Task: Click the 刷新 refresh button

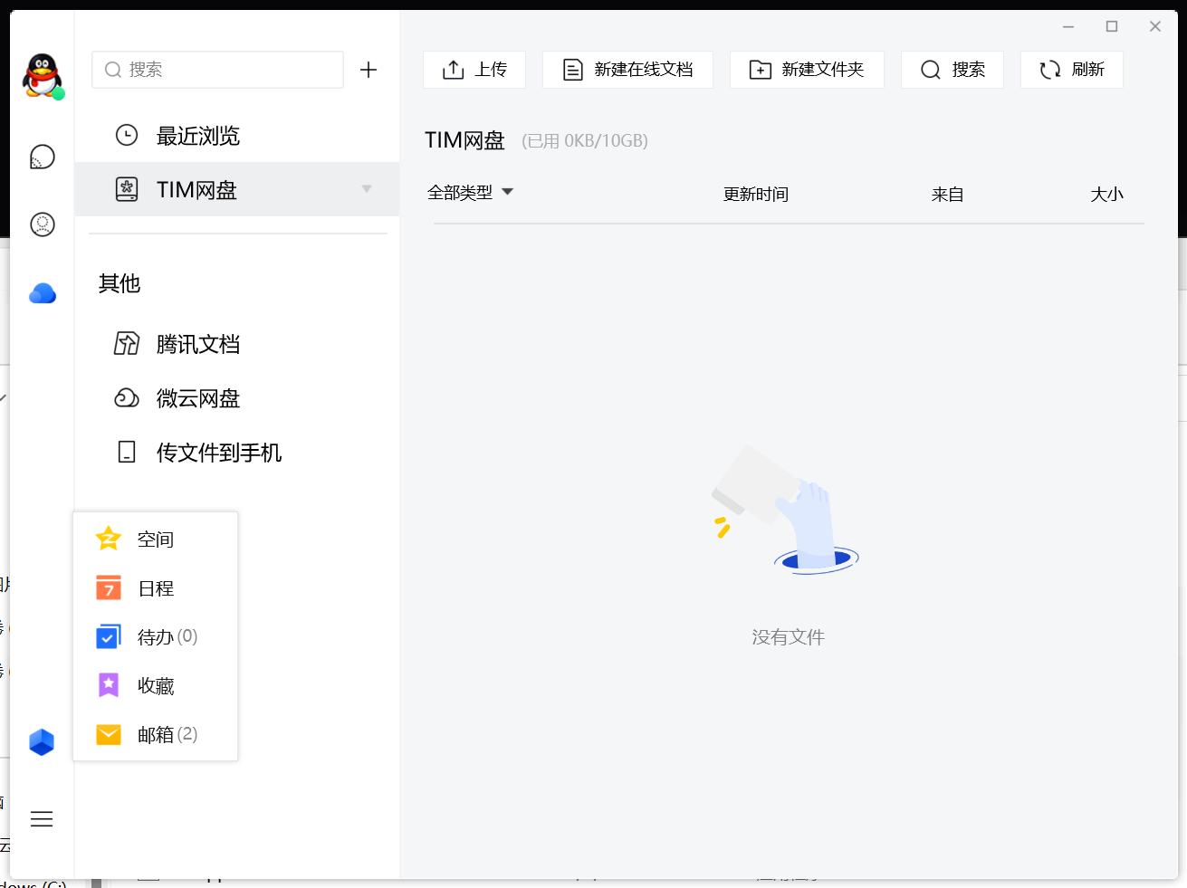Action: pos(1072,70)
